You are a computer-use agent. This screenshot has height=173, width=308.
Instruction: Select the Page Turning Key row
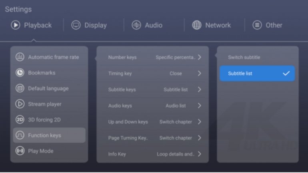[152, 138]
